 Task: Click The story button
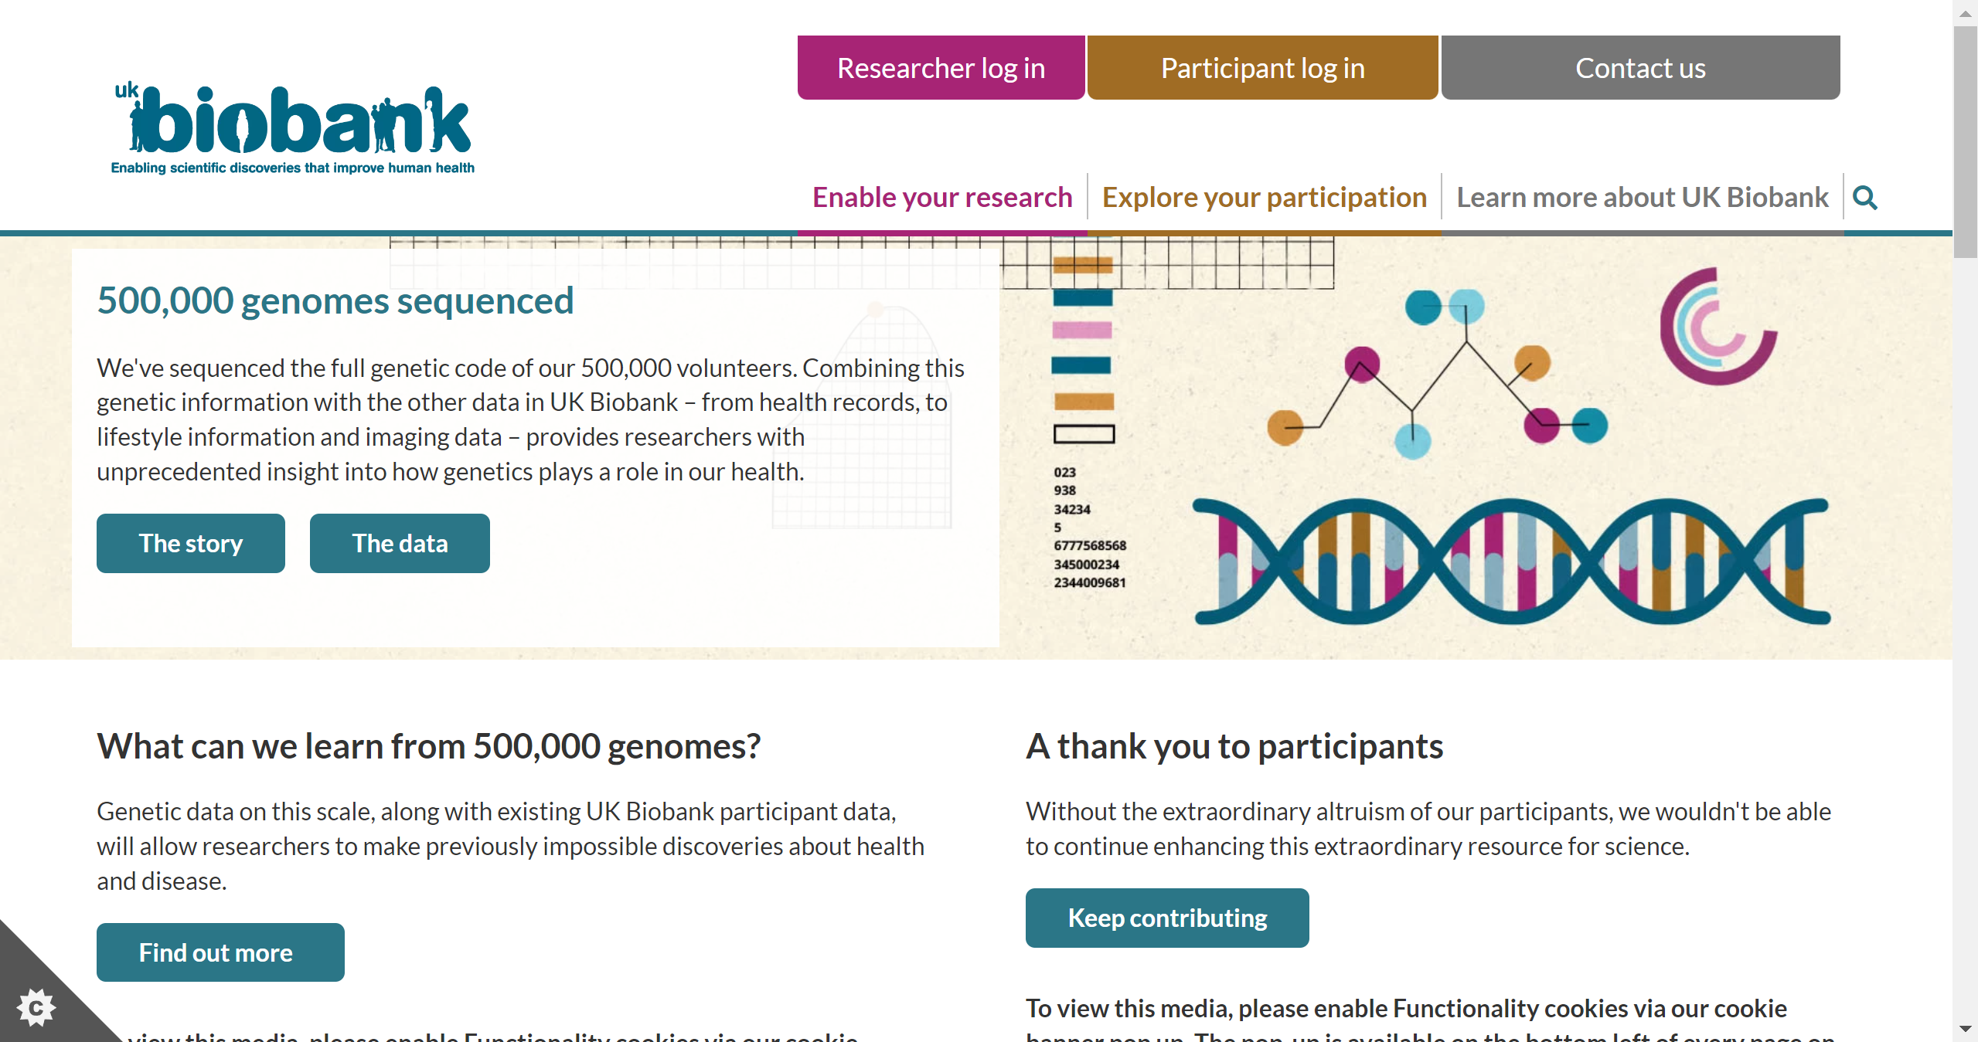click(x=190, y=543)
